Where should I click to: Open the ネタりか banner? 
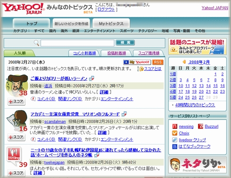198,165
